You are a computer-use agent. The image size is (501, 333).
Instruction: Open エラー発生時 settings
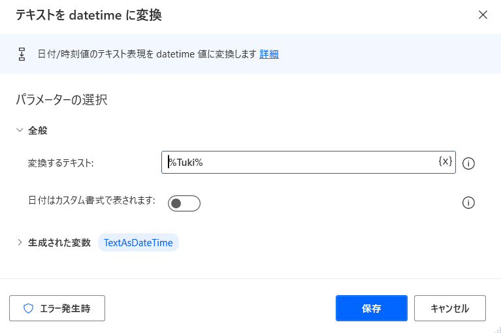(x=57, y=308)
